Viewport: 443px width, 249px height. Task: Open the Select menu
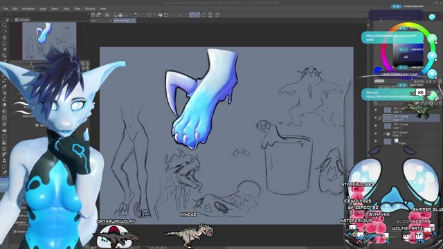[x=55, y=9]
